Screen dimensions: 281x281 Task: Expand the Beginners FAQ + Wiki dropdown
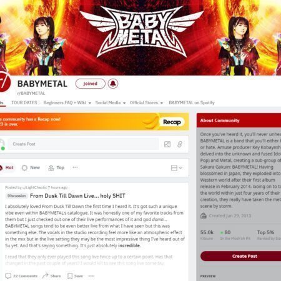[67, 102]
